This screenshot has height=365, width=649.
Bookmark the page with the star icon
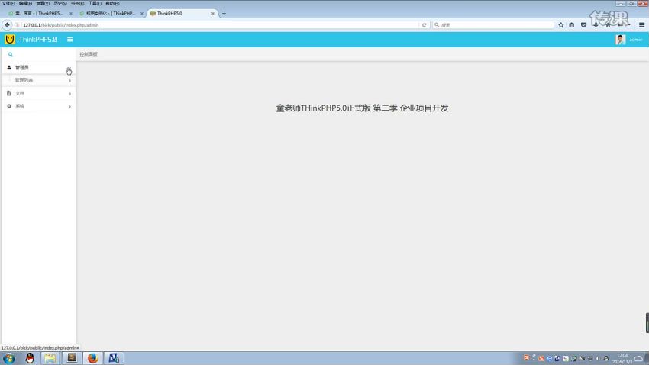(561, 25)
